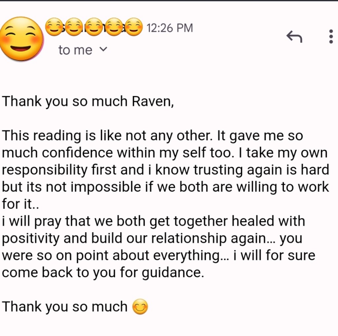This screenshot has width=338, height=336.
Task: Click the closing "Thank you so much" text
Action: [x=65, y=307]
